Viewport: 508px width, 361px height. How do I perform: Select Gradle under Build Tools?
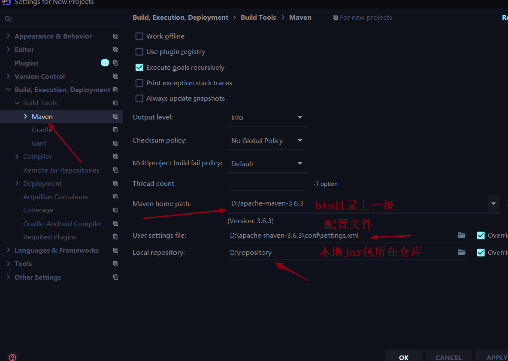coord(42,130)
